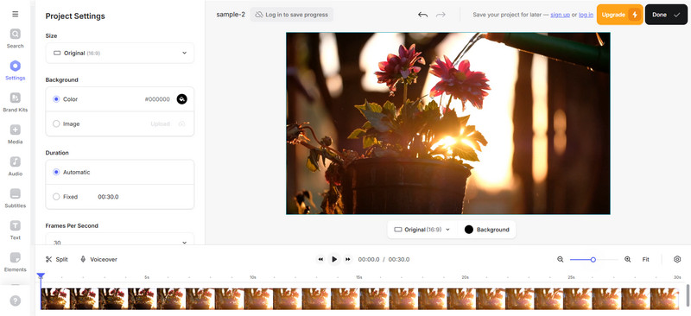Viewport: 691px width, 316px height.
Task: Adjust the timeline zoom slider
Action: point(593,260)
